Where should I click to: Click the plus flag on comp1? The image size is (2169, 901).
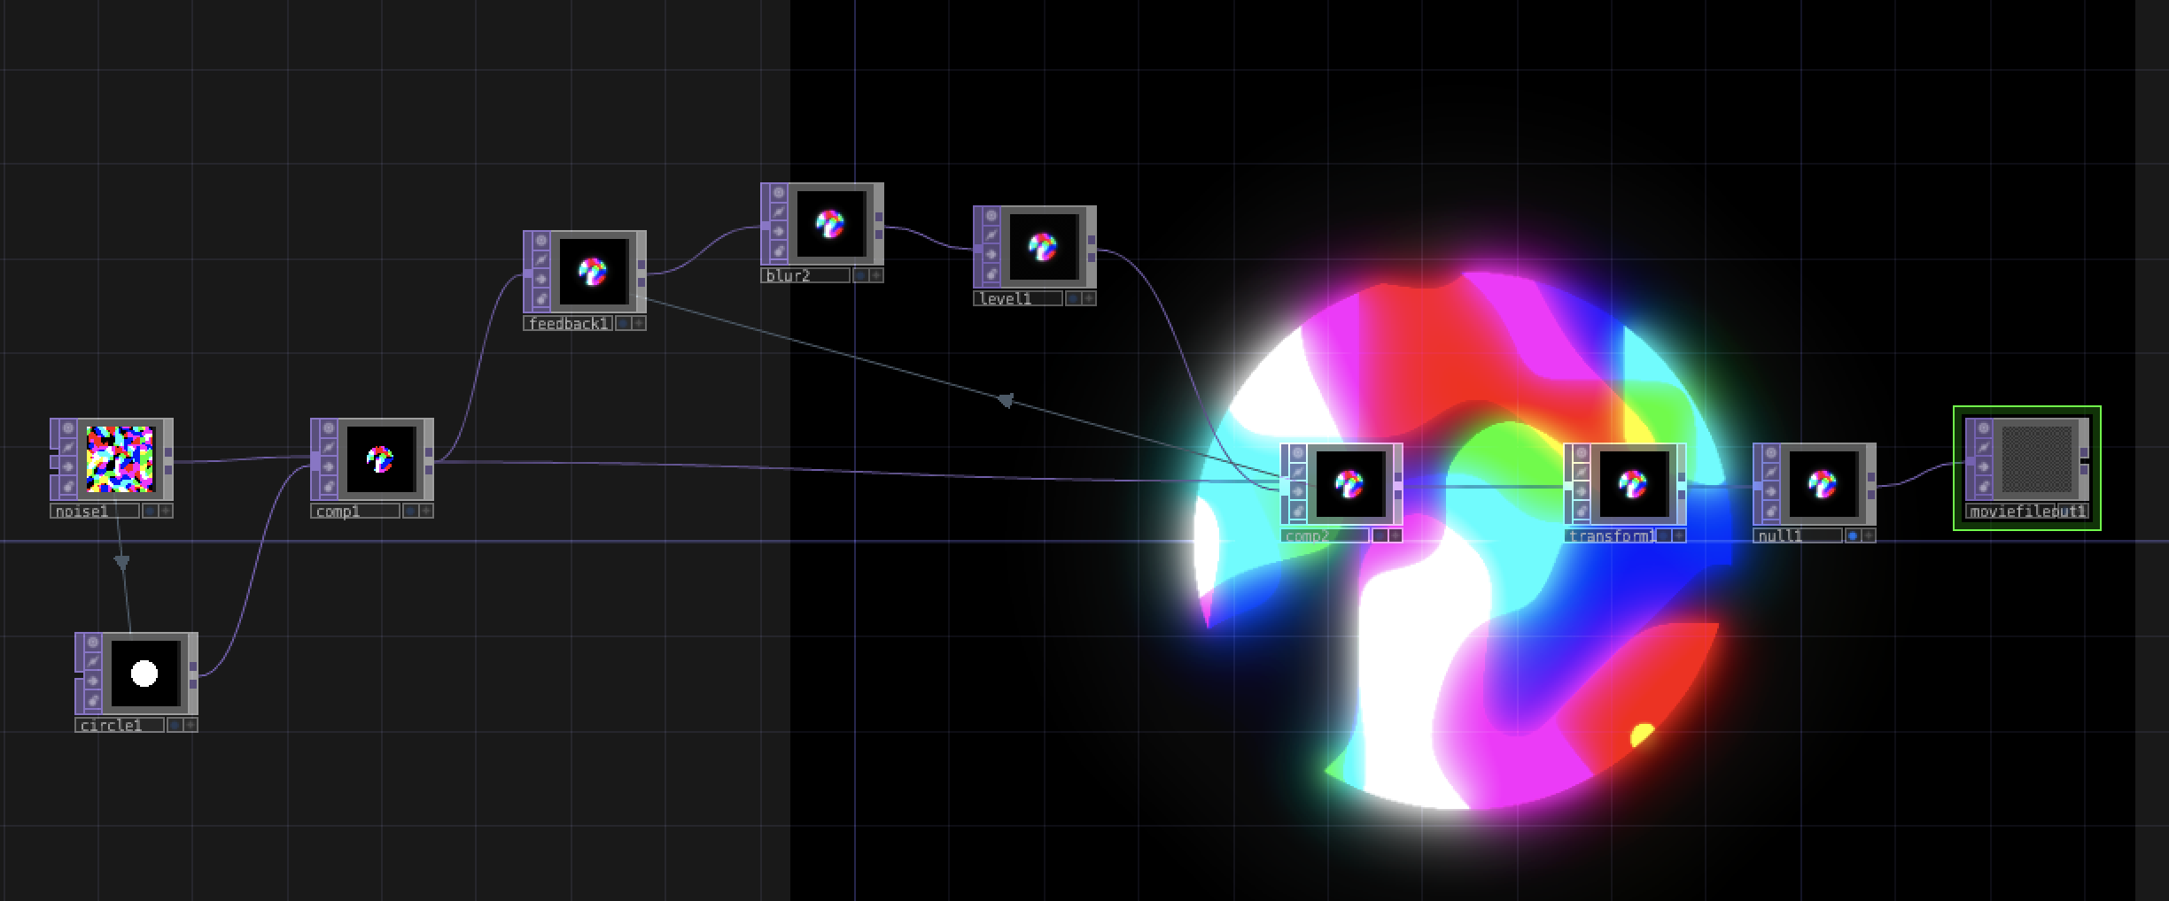[x=426, y=511]
